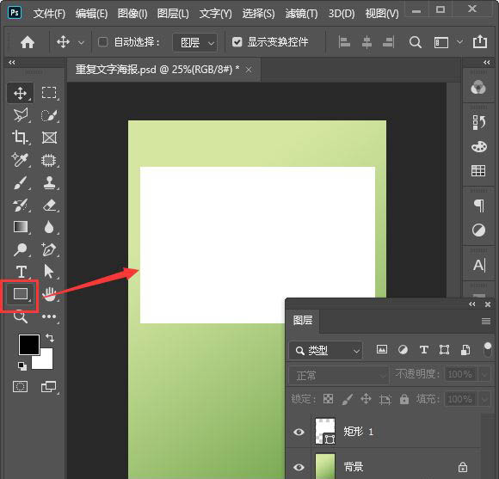Open the 图层 auto-select dropdown
The image size is (499, 479).
coord(195,42)
